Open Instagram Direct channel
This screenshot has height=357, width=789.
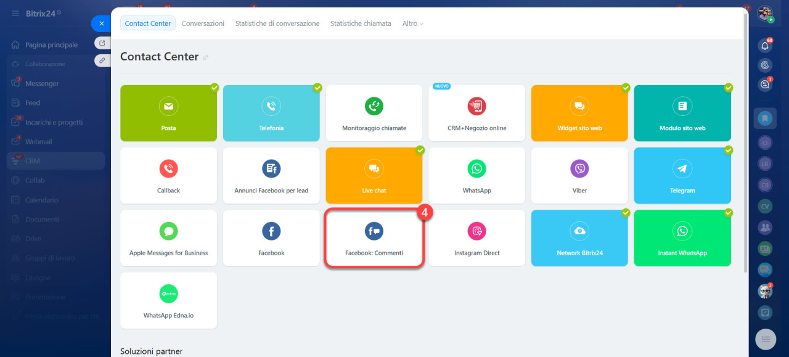(x=476, y=238)
